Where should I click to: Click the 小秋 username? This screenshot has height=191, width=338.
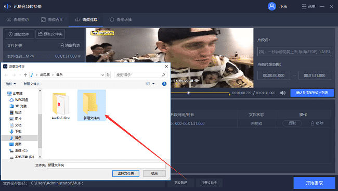283,6
